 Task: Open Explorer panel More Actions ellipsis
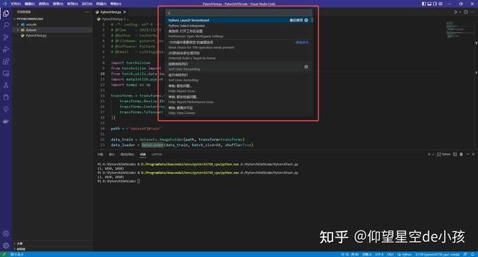tap(87, 12)
